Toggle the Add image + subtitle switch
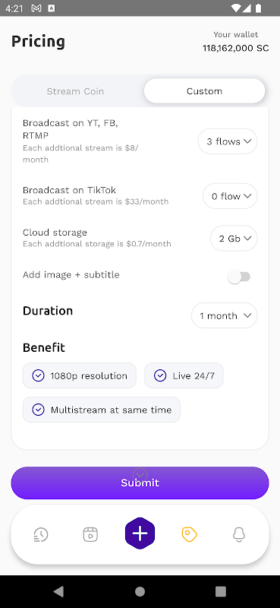The height and width of the screenshot is (608, 280). [239, 277]
